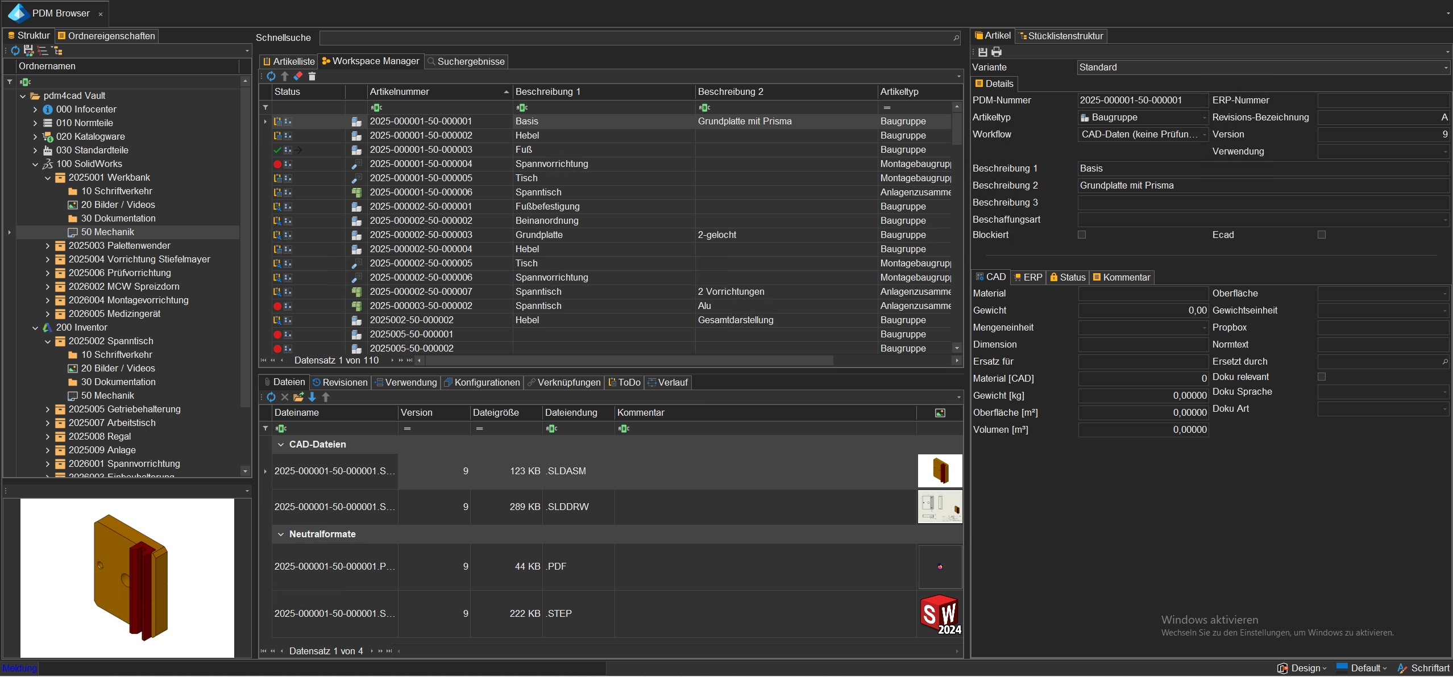This screenshot has height=677, width=1453.
Task: Click the numbered list icon in Struktur toolbar
Action: point(43,51)
